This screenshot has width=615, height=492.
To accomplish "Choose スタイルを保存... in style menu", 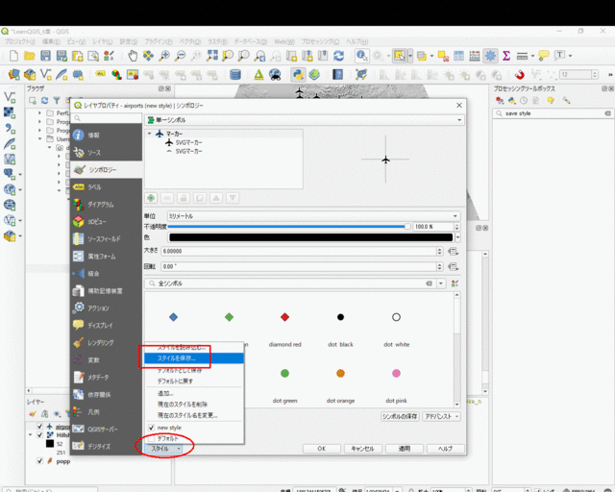I will click(194, 358).
